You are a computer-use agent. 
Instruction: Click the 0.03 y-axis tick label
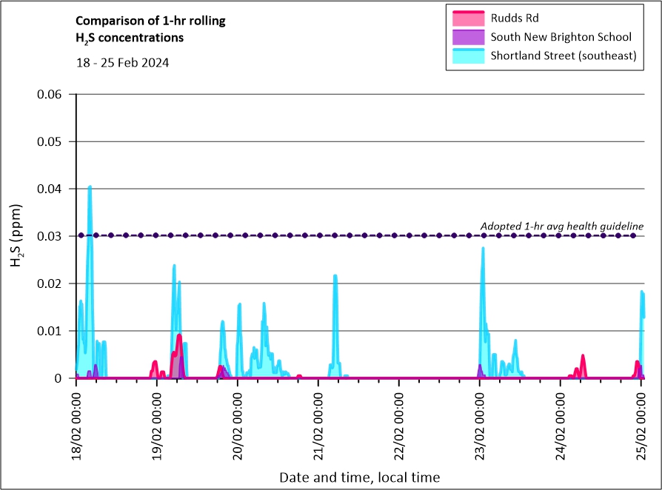(x=52, y=236)
